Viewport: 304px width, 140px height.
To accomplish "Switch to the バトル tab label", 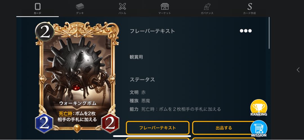I will click(x=122, y=13).
